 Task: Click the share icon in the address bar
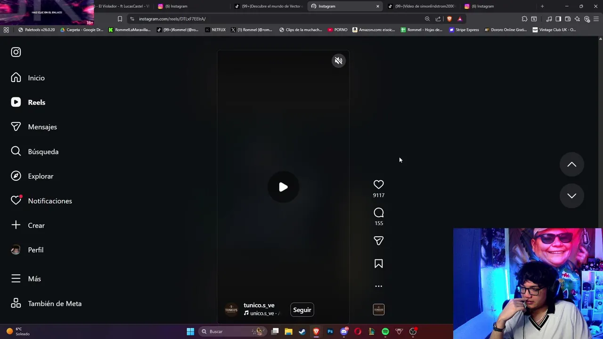pyautogui.click(x=438, y=19)
